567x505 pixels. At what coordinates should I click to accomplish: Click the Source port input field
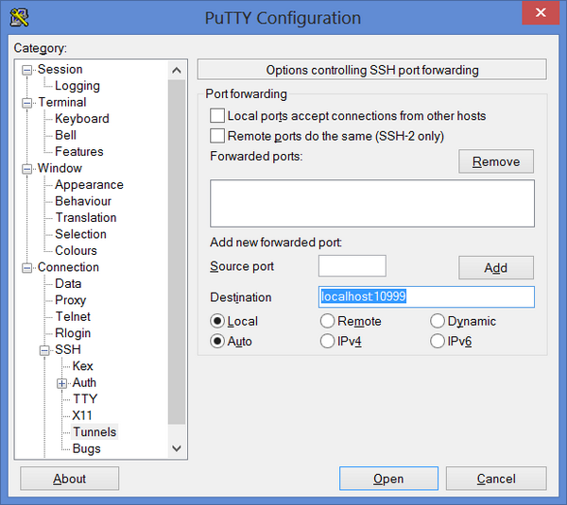tap(352, 266)
